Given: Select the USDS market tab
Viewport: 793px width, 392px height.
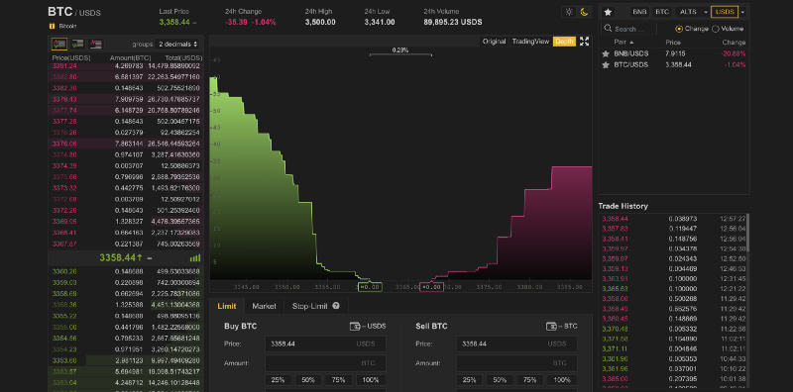Looking at the screenshot, I should click(x=725, y=12).
